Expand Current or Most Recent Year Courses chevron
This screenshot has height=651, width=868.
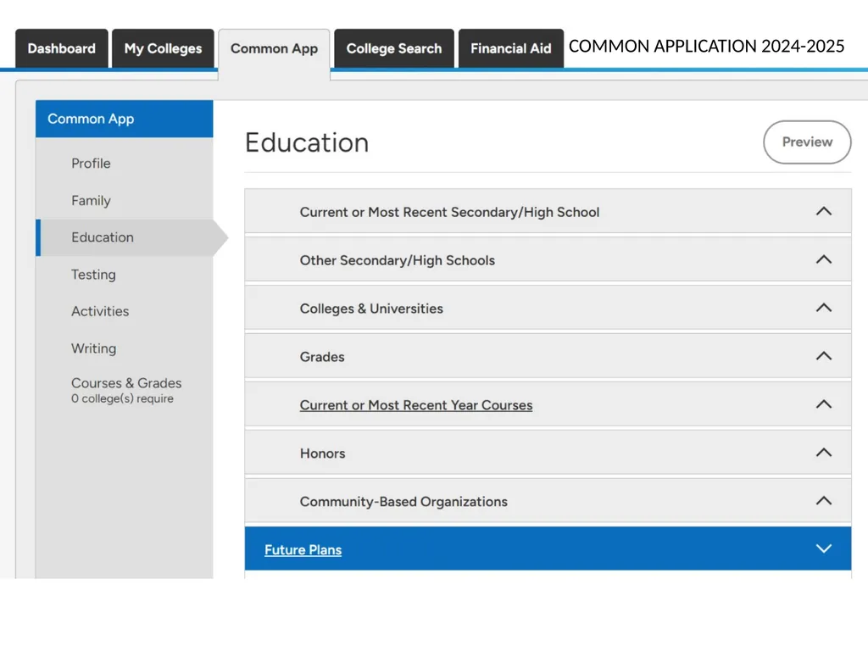click(x=823, y=404)
